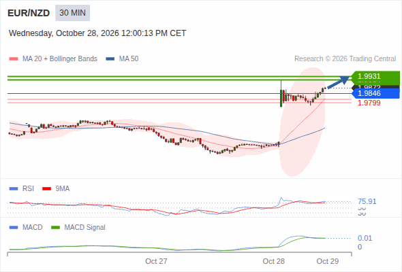Click the Oct 28 date axis label
Viewport: 402px width, 272px height.
(x=273, y=261)
